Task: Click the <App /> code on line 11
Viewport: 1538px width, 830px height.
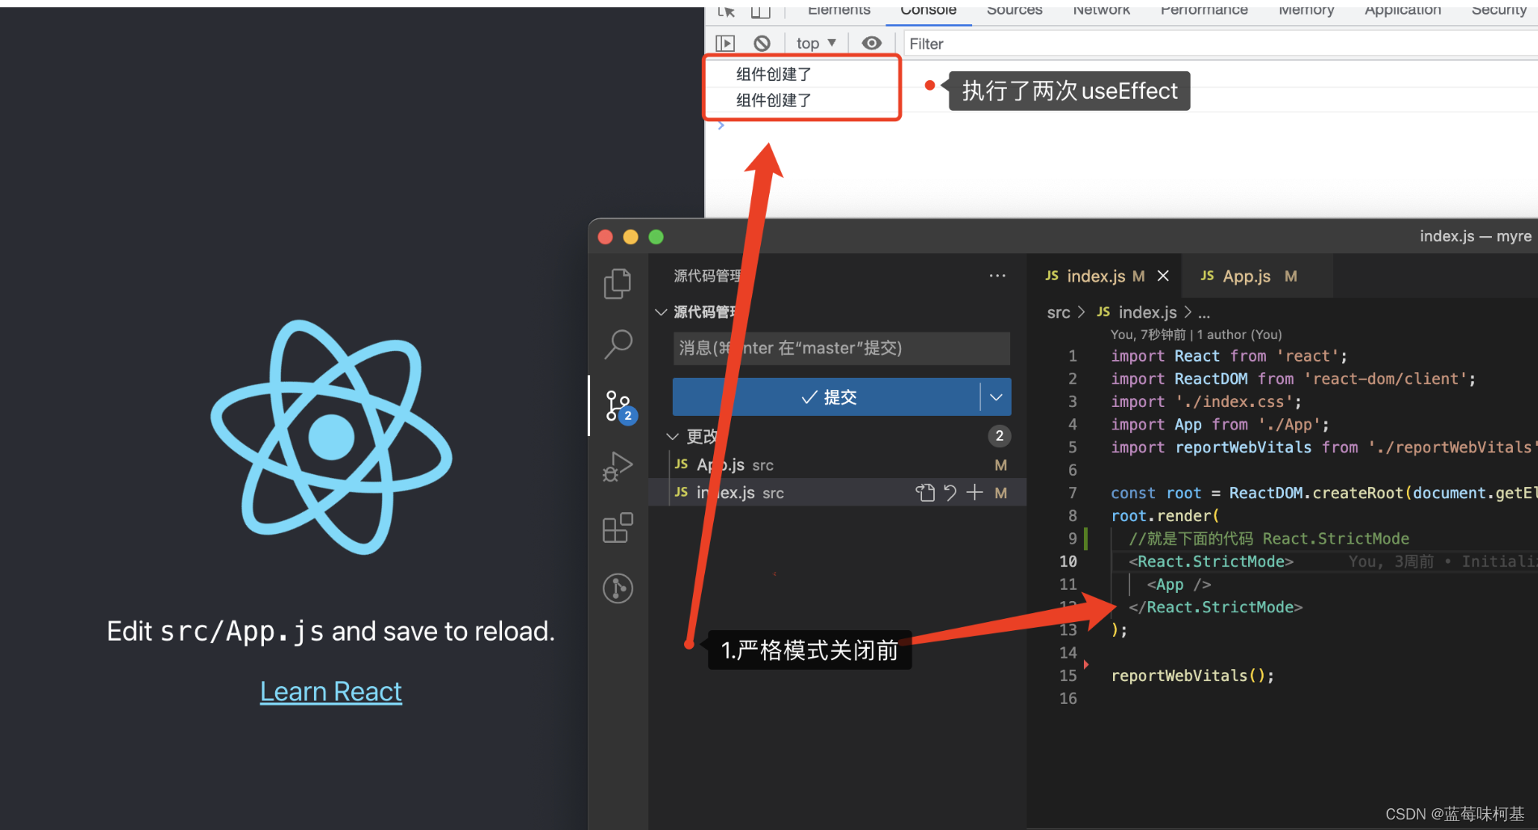Action: click(1179, 584)
